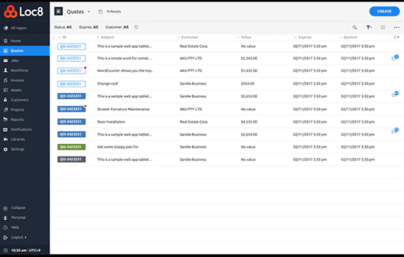Viewport: 404px width, 257px height.
Task: Click the search magnifier icon
Action: (x=355, y=27)
